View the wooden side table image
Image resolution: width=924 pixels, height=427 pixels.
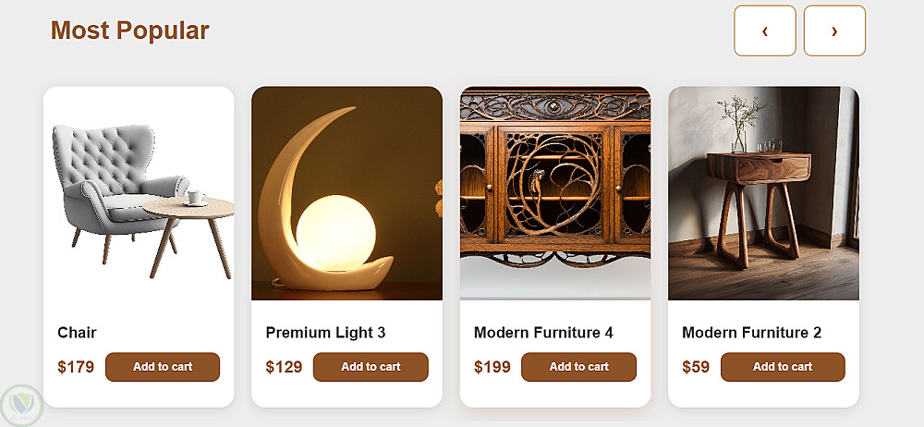point(763,193)
